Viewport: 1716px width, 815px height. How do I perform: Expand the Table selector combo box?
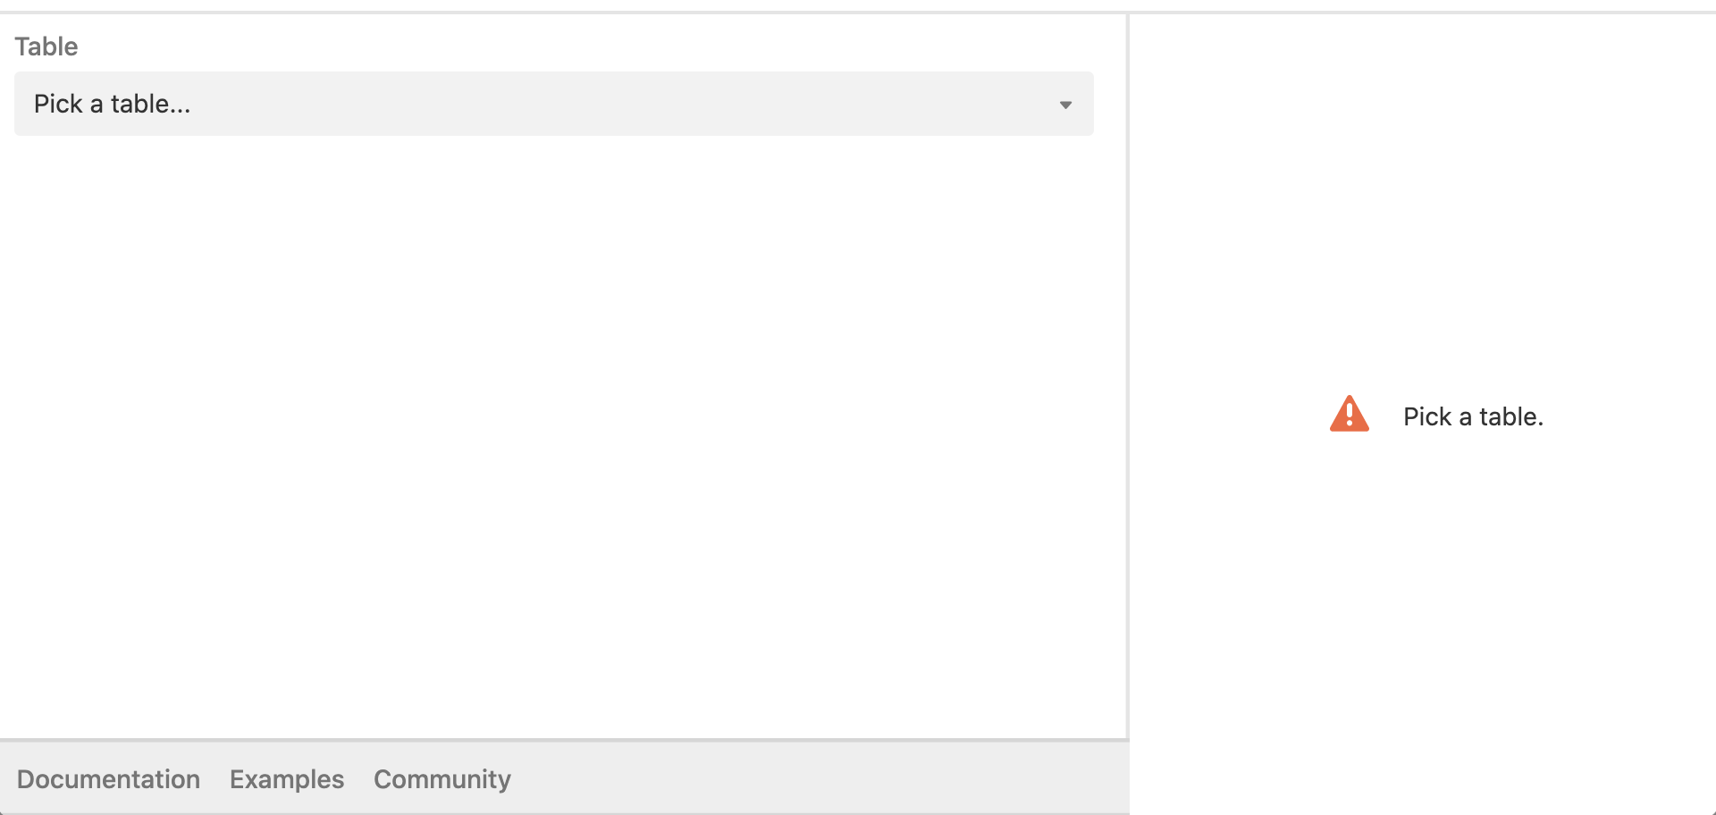coord(554,104)
